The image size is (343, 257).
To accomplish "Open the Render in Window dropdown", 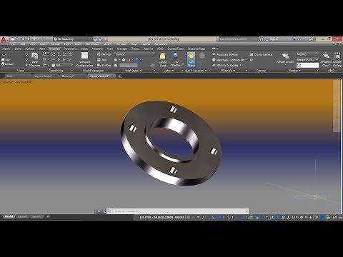I will (307, 60).
